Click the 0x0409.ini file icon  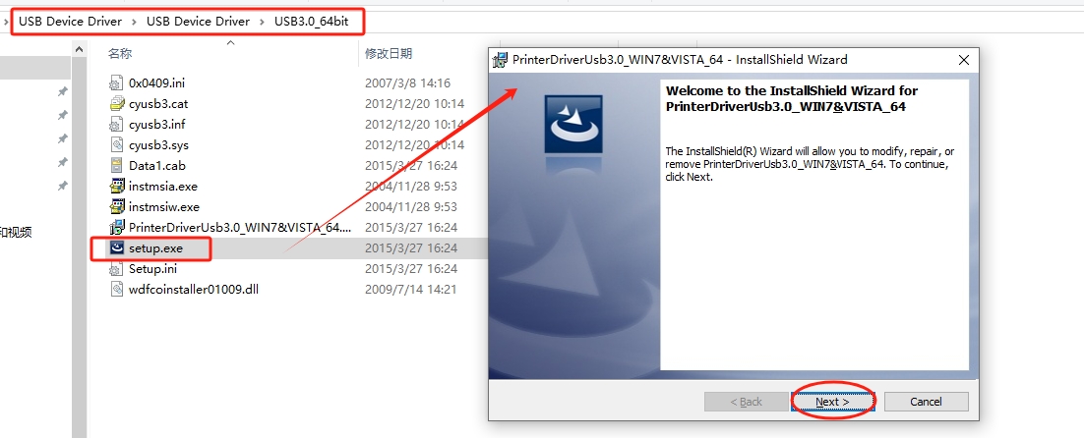tap(117, 82)
